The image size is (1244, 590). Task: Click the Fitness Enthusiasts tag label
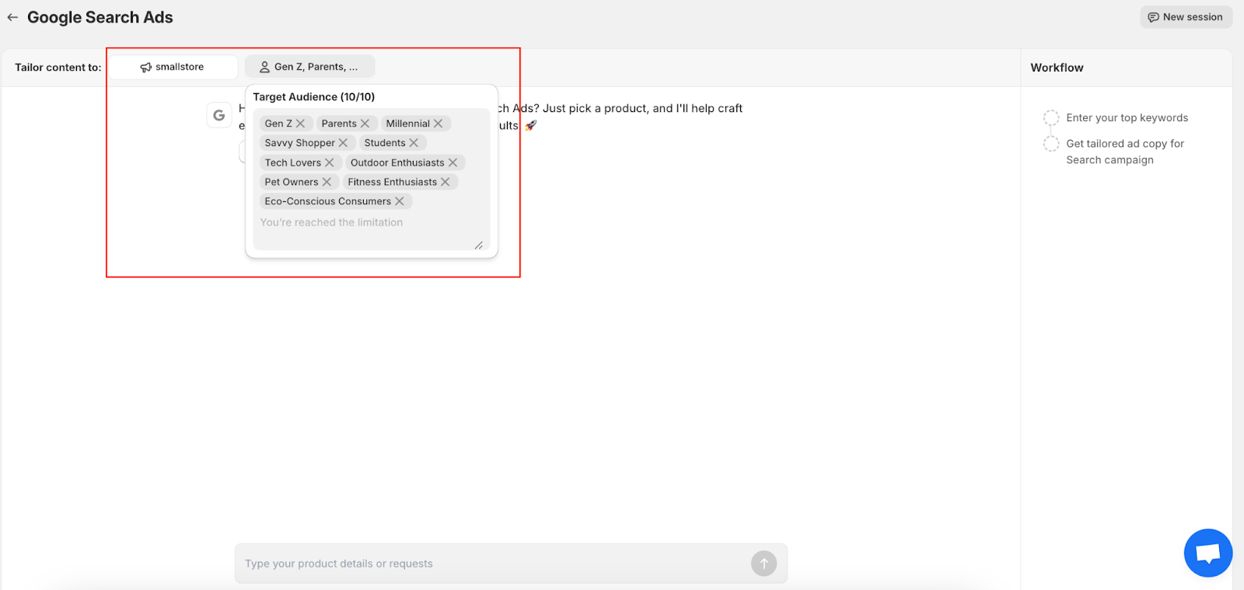coord(393,182)
